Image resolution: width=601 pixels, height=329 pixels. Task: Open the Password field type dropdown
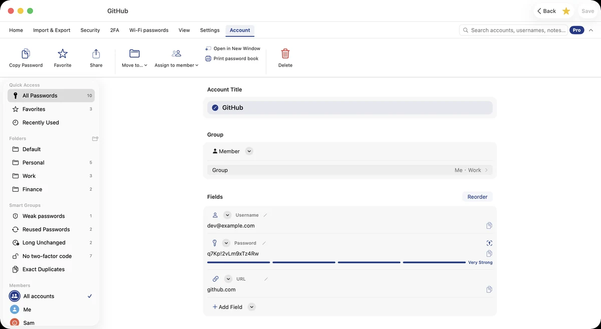click(x=226, y=243)
